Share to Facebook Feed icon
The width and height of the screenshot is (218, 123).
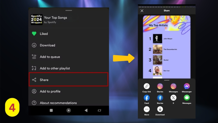(147, 98)
